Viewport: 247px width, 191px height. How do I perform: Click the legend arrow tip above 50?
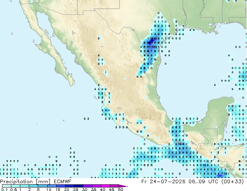click(x=123, y=186)
